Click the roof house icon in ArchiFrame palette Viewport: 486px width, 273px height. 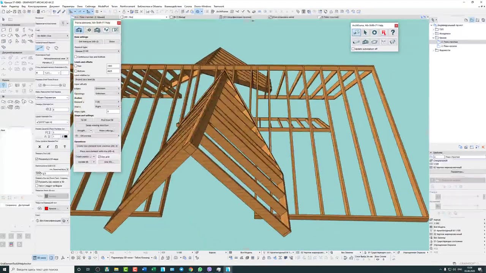(374, 42)
